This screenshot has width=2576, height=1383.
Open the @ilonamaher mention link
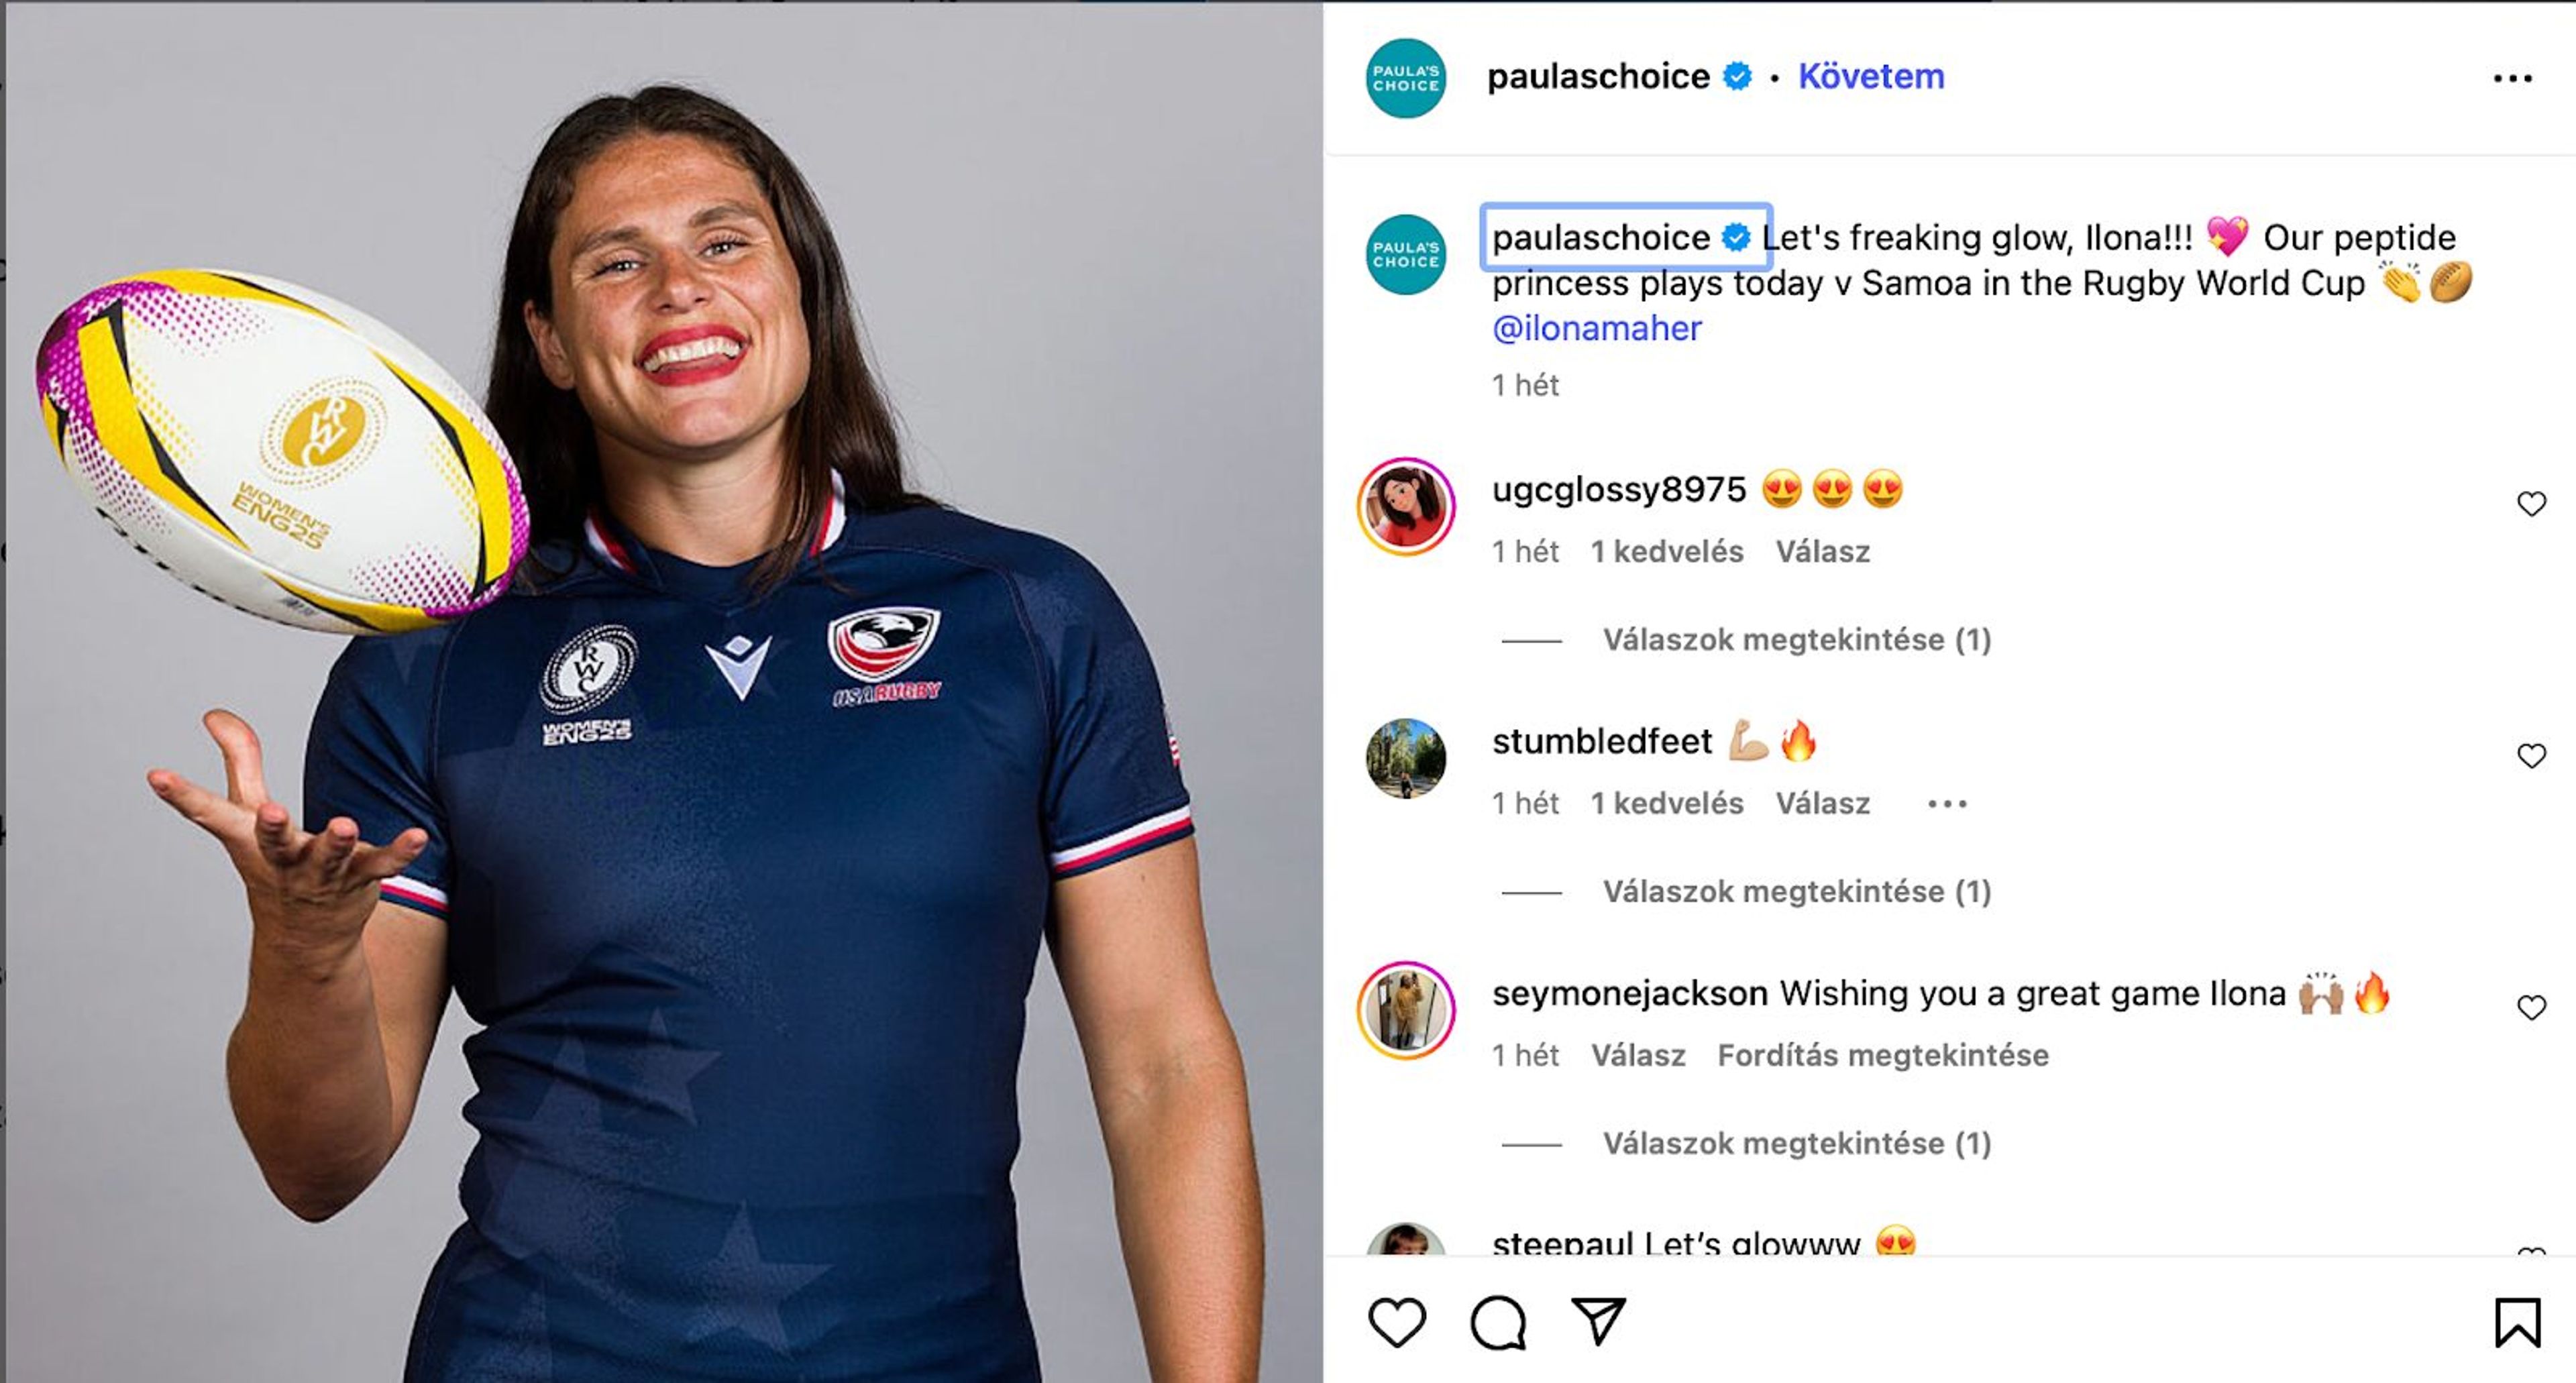pyautogui.click(x=1596, y=328)
